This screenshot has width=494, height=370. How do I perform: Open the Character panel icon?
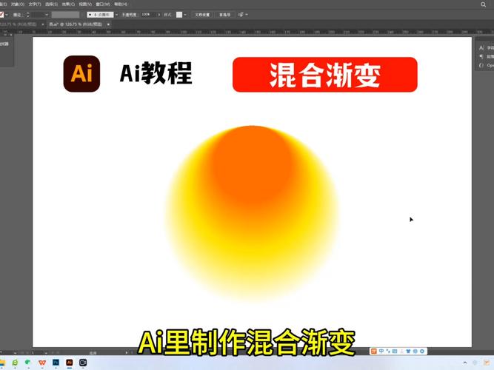pyautogui.click(x=481, y=47)
